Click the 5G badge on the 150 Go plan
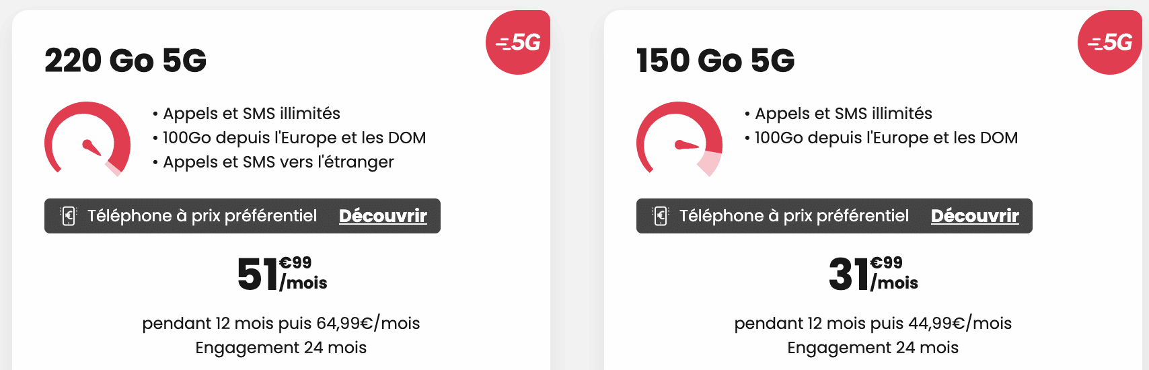The image size is (1149, 370). point(1110,42)
